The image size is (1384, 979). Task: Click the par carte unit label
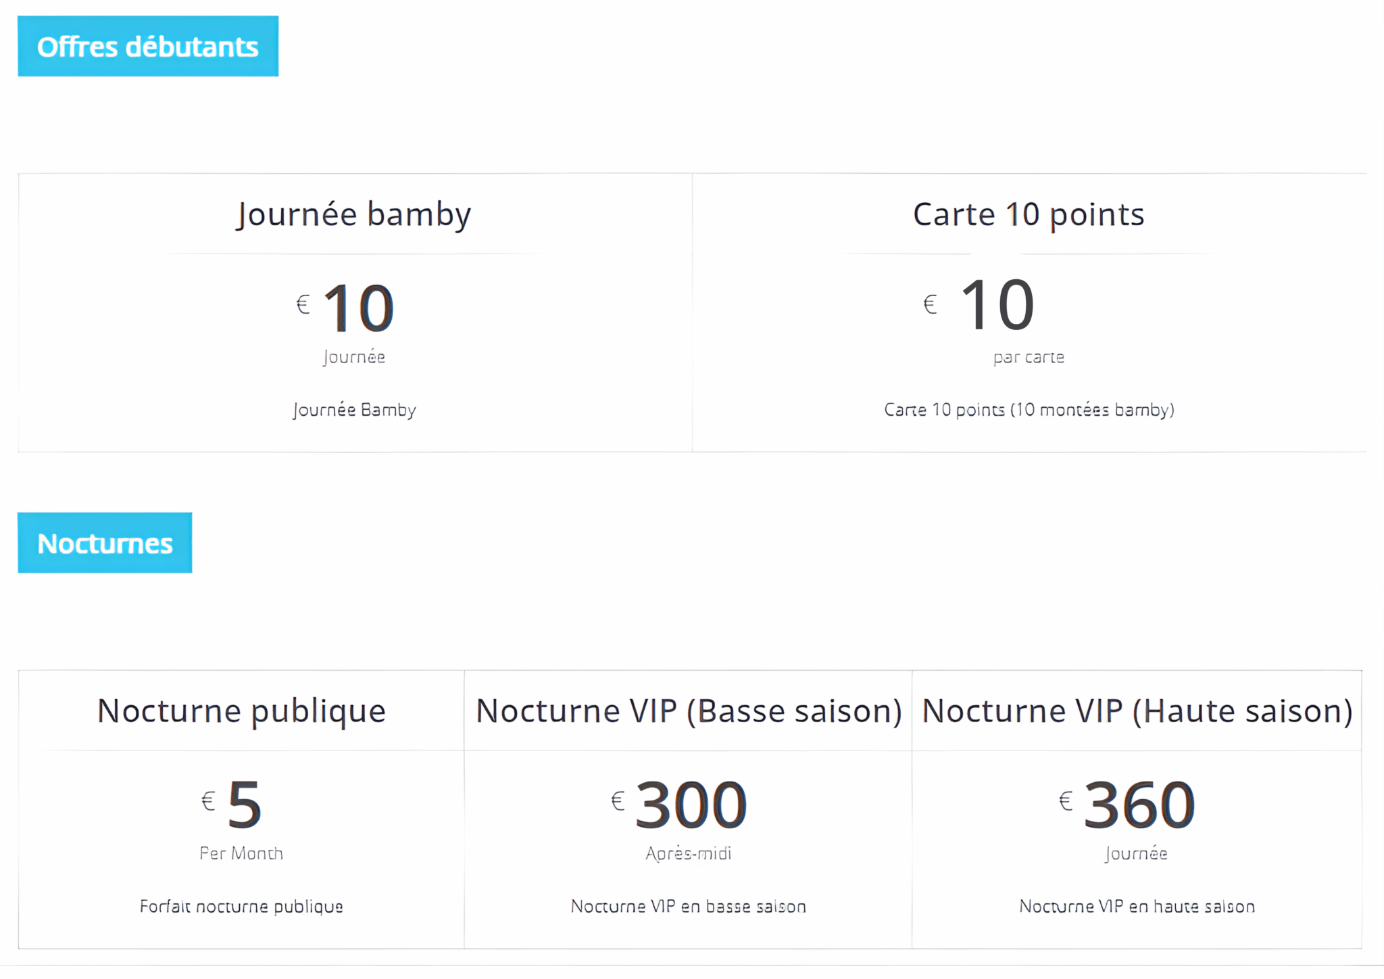pyautogui.click(x=1029, y=357)
